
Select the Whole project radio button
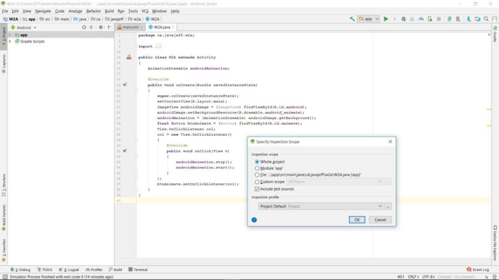(x=257, y=161)
